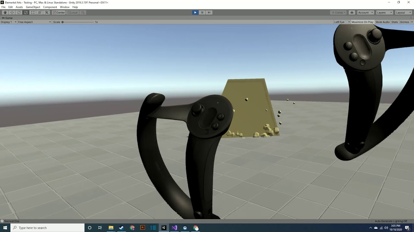Open the Free Aspect dropdown
The image size is (414, 232).
click(x=34, y=22)
